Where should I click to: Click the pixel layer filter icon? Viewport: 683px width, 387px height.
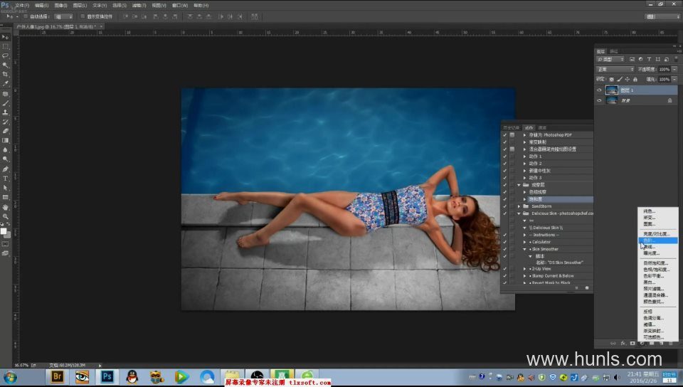[632, 59]
